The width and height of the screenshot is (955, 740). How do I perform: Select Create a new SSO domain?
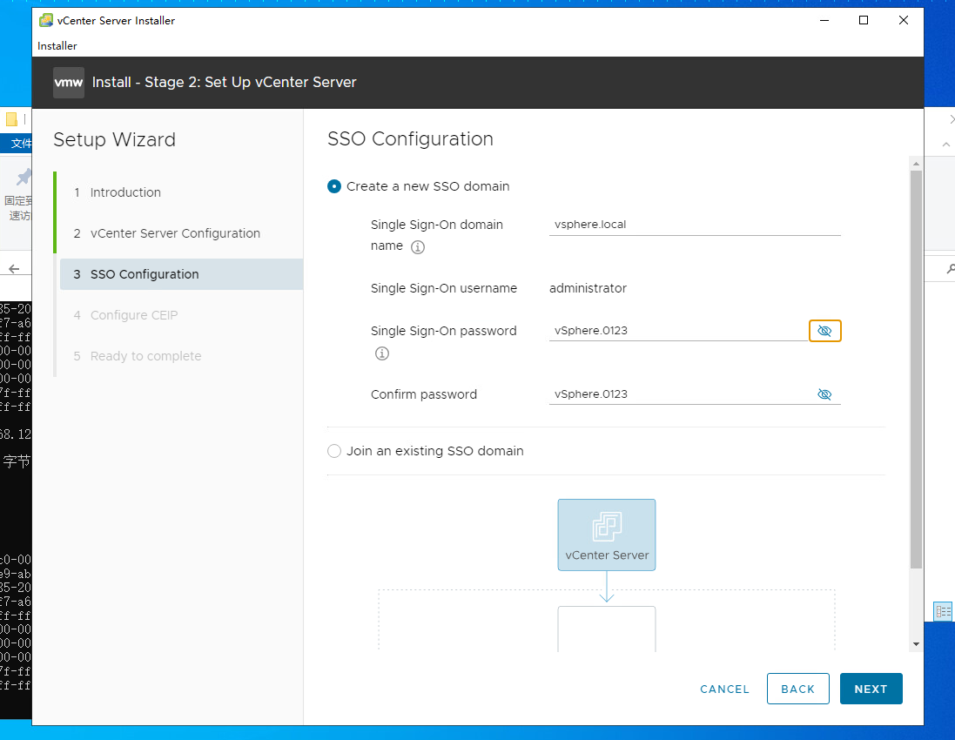click(x=334, y=186)
